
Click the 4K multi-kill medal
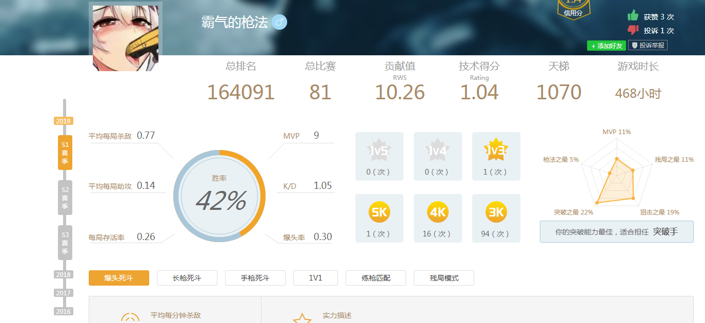click(437, 212)
